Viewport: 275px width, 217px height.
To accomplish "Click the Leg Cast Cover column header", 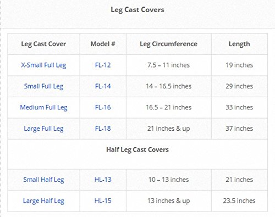I will coord(43,44).
